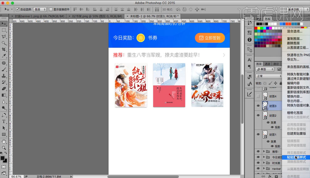Select the Eyedropper tool

pos(4,56)
